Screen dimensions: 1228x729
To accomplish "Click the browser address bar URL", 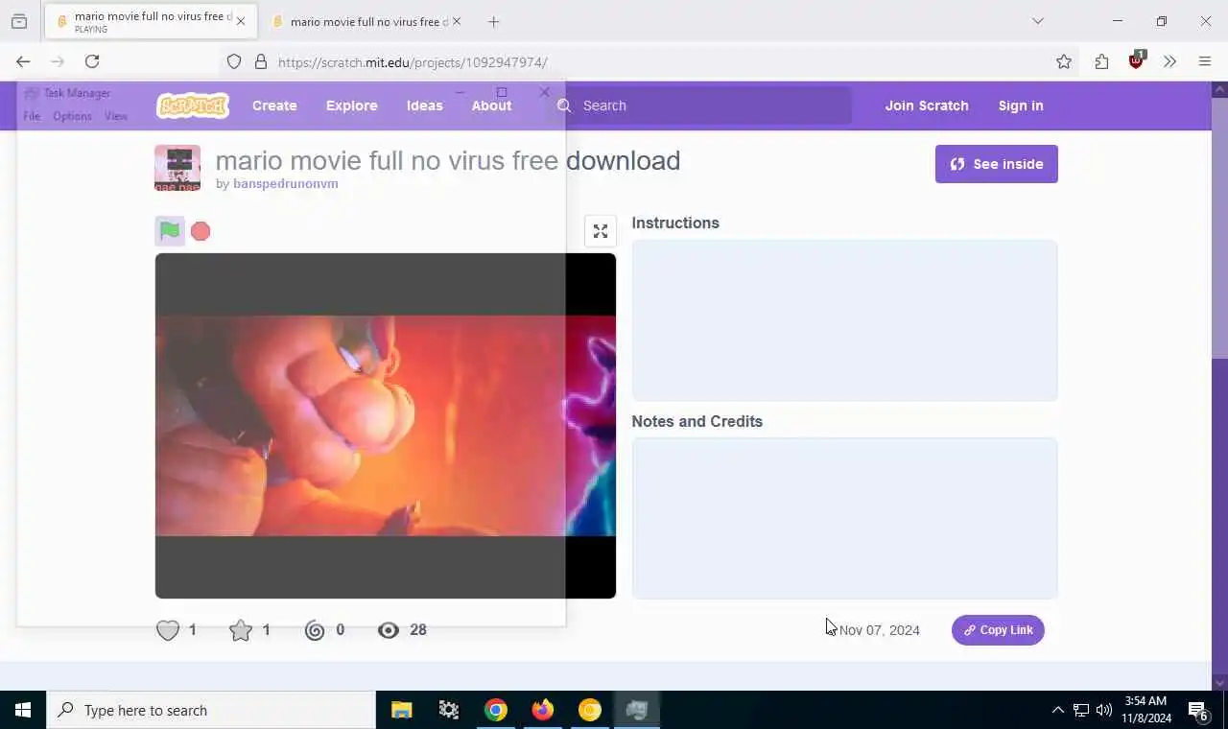I will tap(413, 62).
